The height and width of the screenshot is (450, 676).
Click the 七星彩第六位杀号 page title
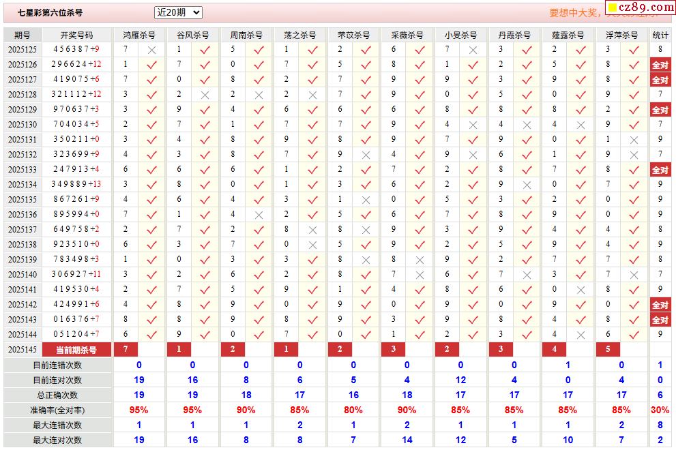[50, 13]
